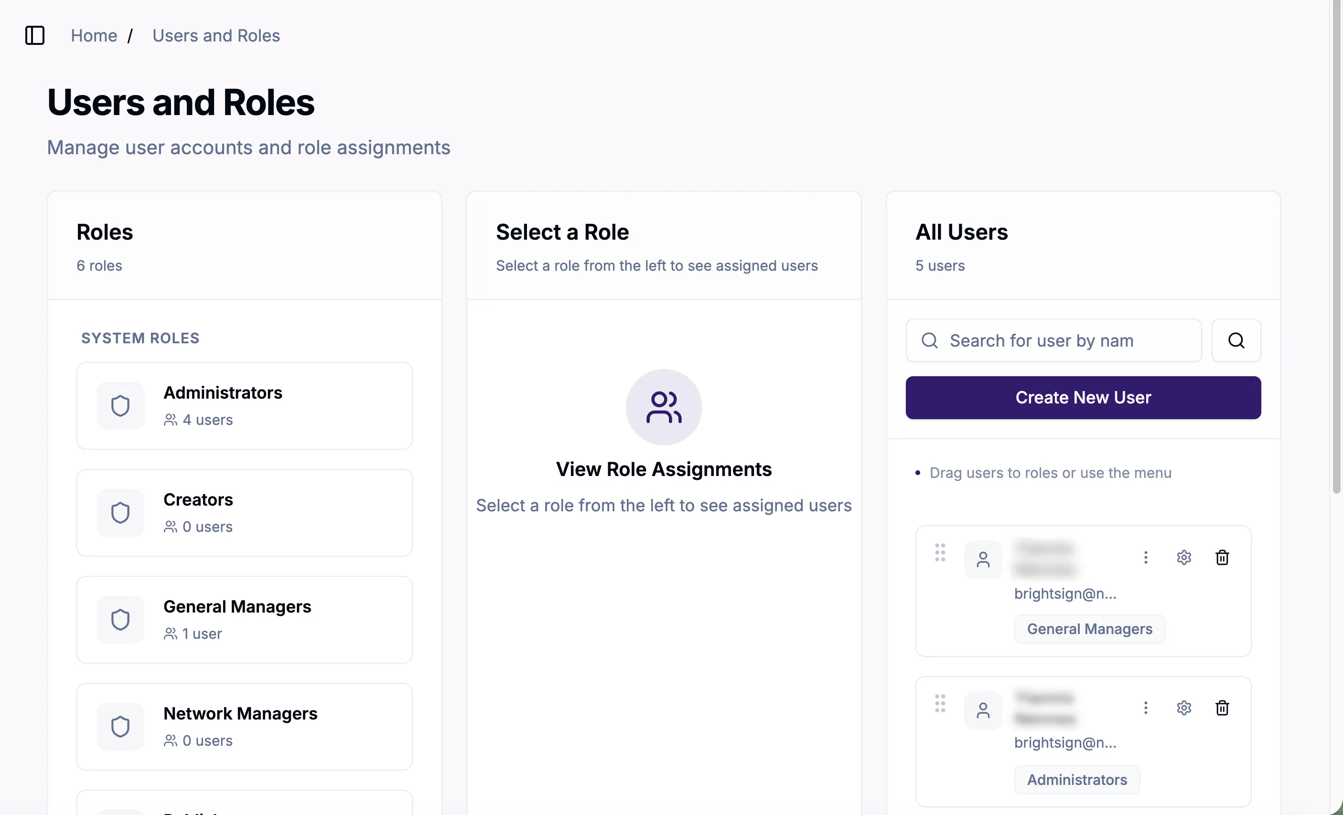Click the Network Managers shield icon
The width and height of the screenshot is (1343, 815).
(x=120, y=726)
